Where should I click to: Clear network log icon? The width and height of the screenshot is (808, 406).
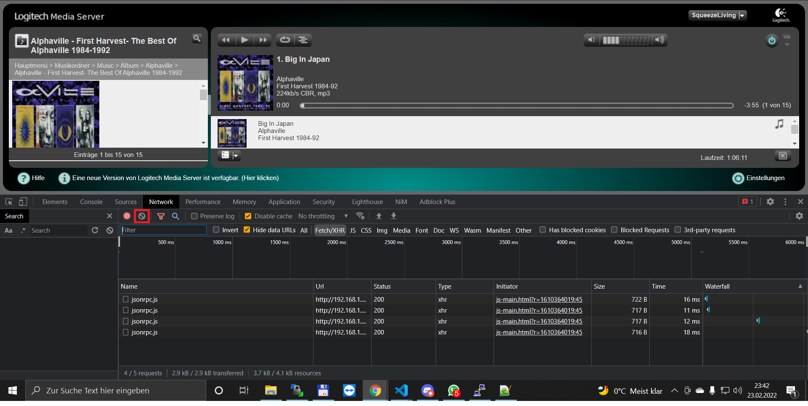pyautogui.click(x=142, y=216)
